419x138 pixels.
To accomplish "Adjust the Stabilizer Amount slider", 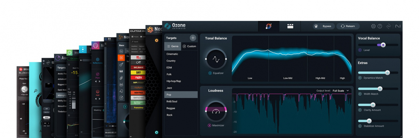I will pyautogui.click(x=378, y=121).
